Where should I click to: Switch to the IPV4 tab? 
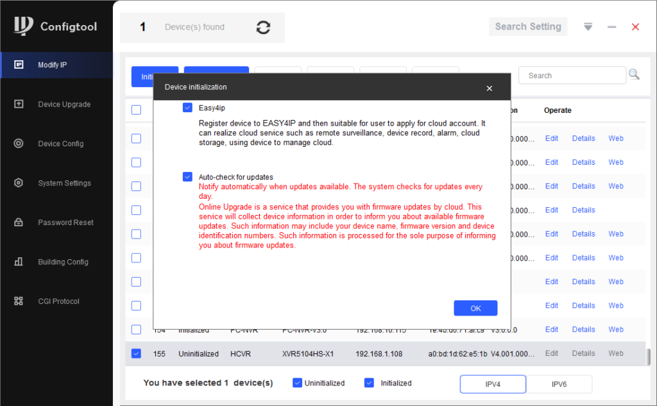click(493, 384)
